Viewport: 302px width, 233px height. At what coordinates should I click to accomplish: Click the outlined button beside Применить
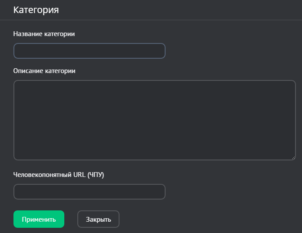pos(98,219)
